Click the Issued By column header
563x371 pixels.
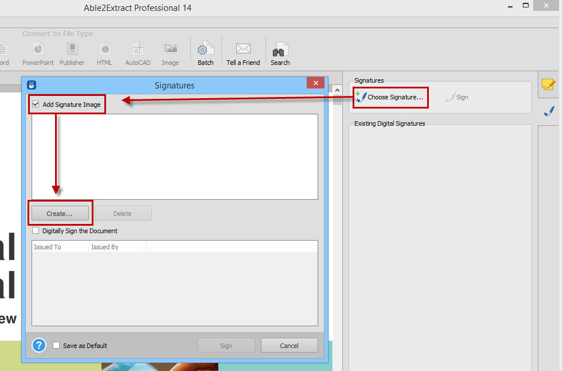(x=118, y=247)
